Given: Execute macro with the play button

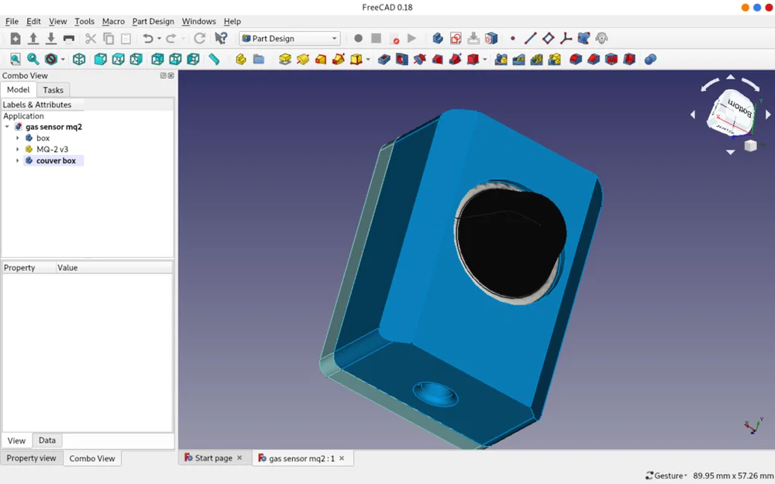Looking at the screenshot, I should pos(412,39).
